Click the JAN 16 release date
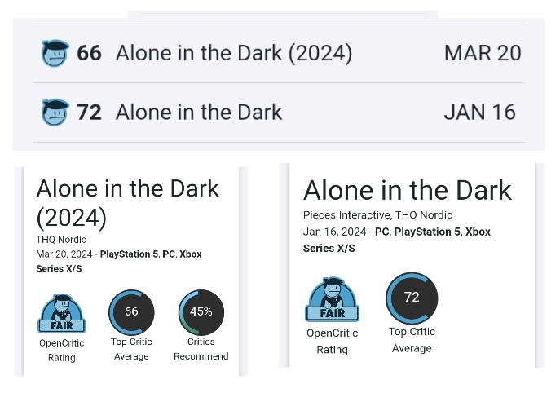Image resolution: width=560 pixels, height=393 pixels. click(x=479, y=113)
